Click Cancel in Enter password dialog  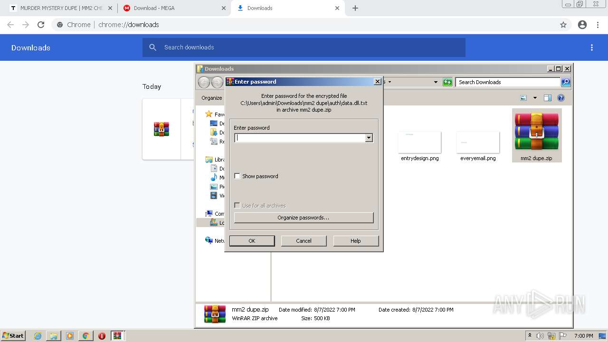click(x=304, y=241)
